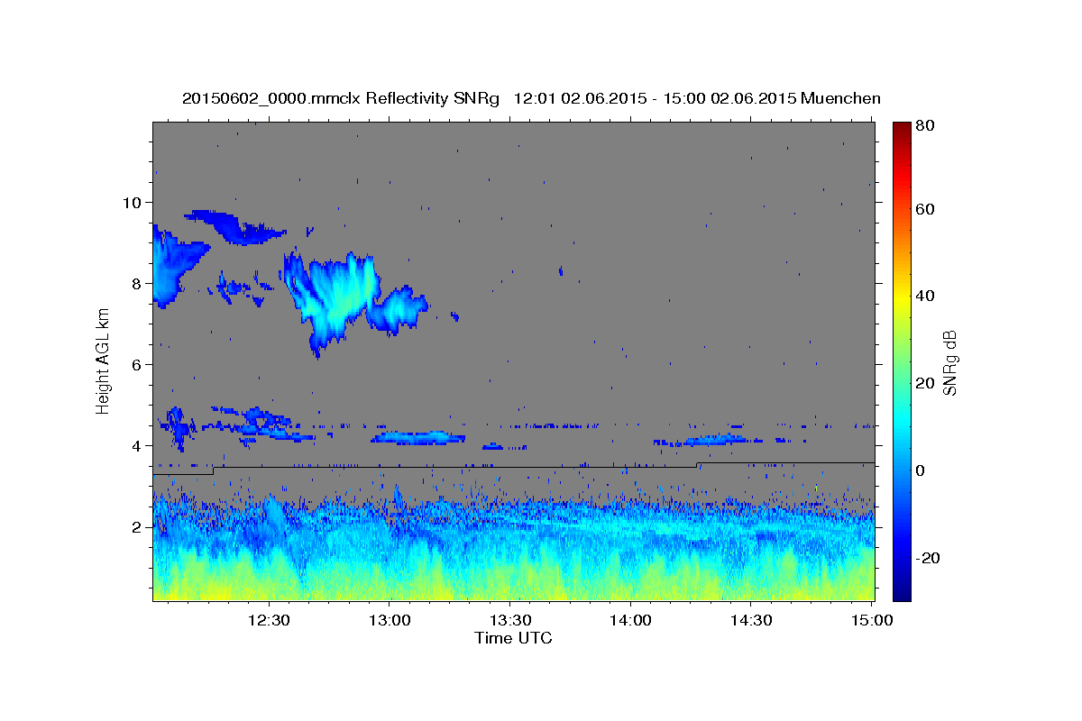Click the plot title text '20150602_0000.mmclx Reflectivity SNRg'
This screenshot has height=721, width=1082.
(x=341, y=98)
